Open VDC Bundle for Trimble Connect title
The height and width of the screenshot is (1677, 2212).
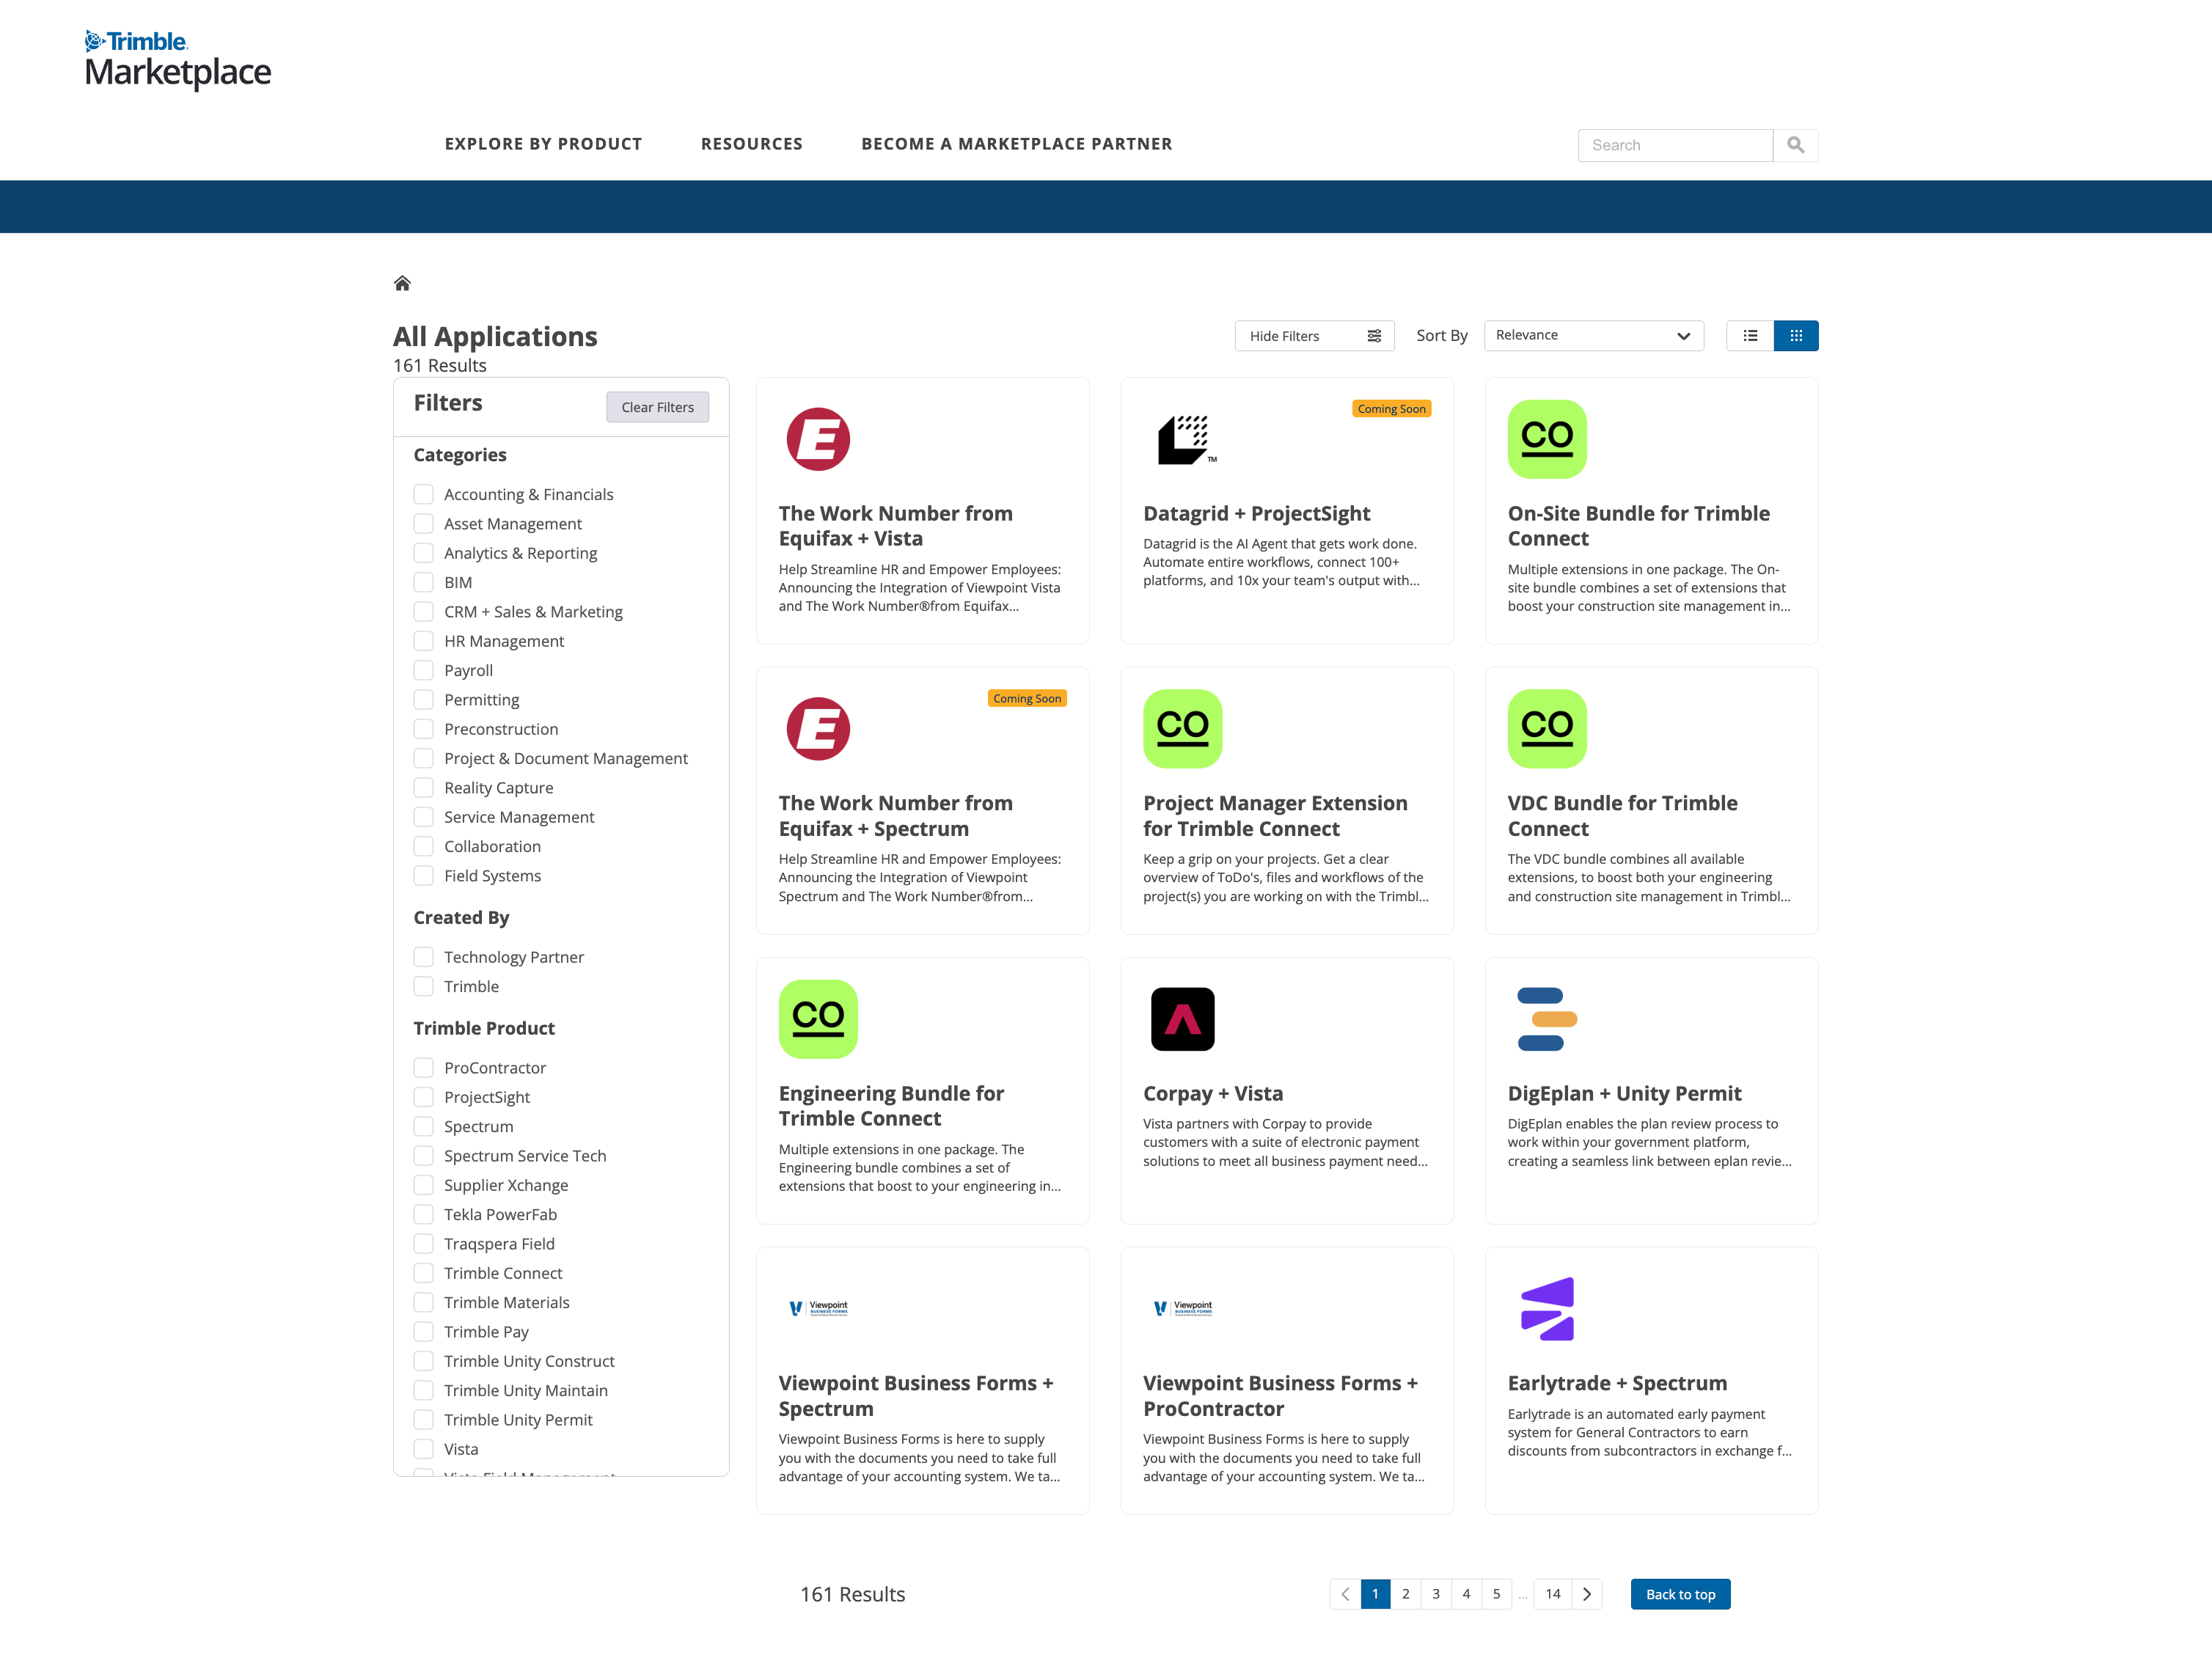click(x=1622, y=816)
